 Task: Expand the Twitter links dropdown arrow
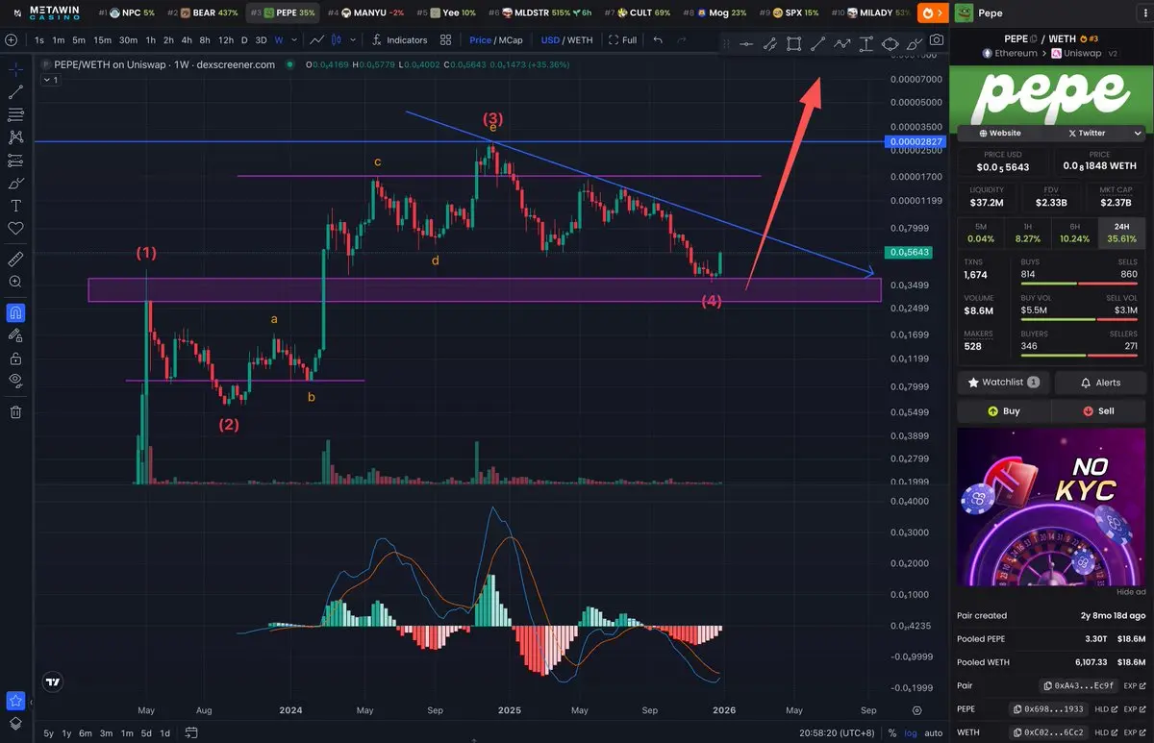point(1138,133)
